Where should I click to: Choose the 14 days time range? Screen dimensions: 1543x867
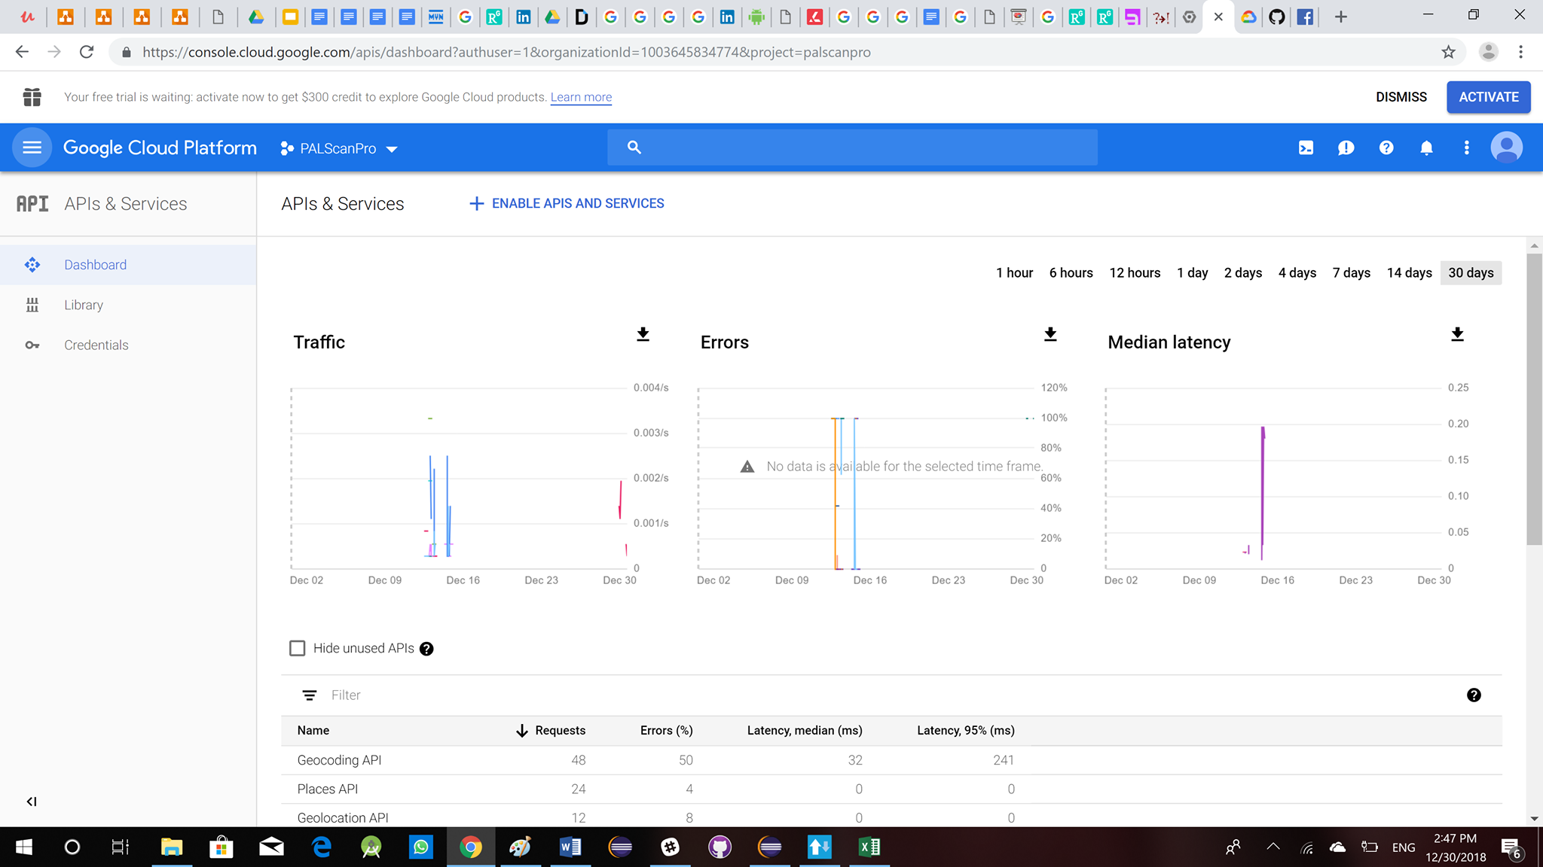(x=1409, y=272)
